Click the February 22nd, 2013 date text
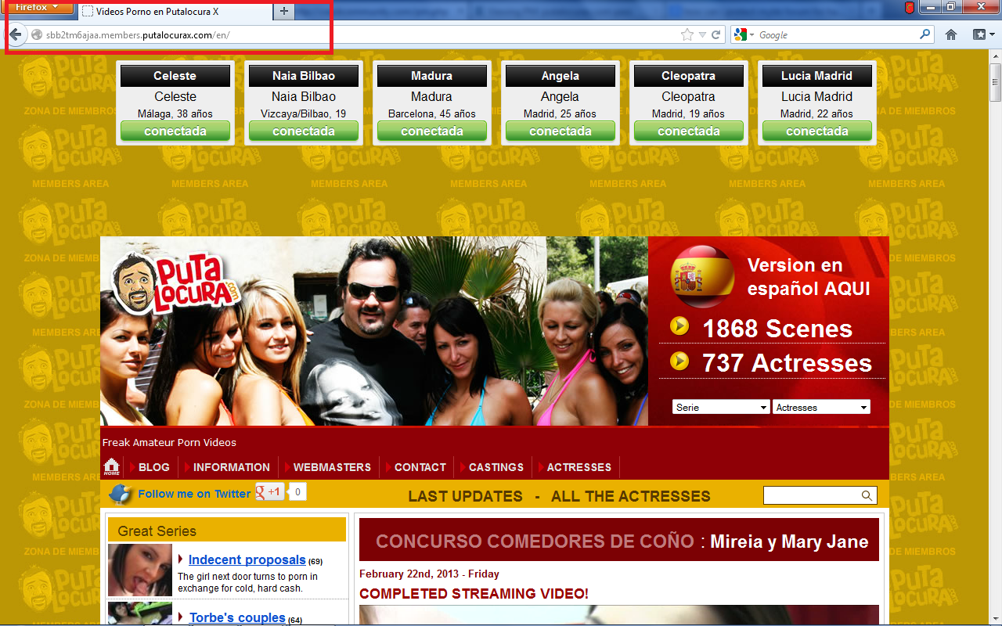Image resolution: width=1002 pixels, height=626 pixels. pos(429,574)
